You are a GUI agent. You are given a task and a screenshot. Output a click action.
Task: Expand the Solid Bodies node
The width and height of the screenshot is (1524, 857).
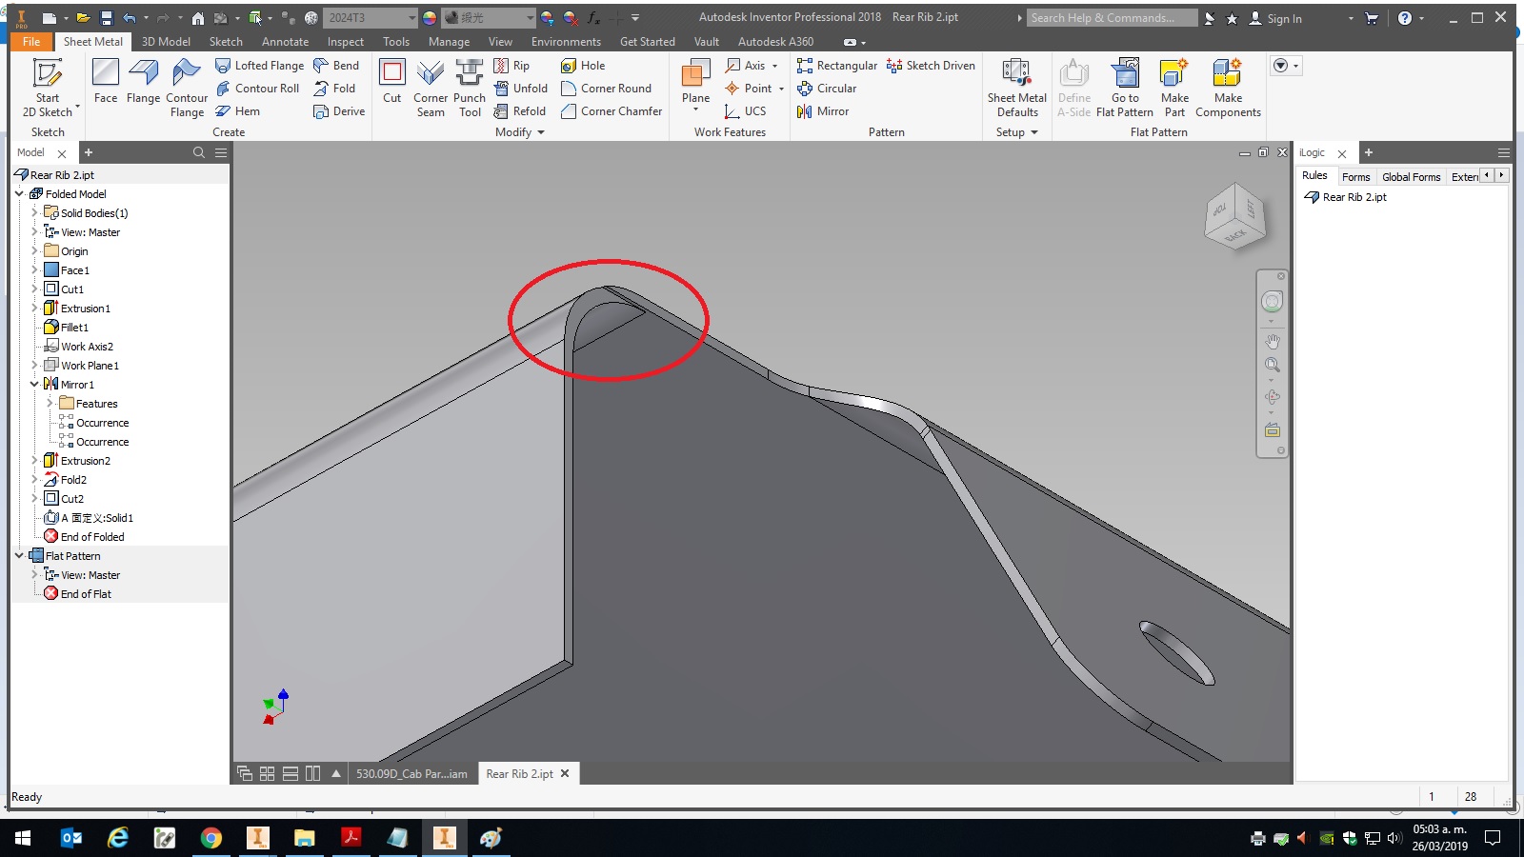pos(35,212)
